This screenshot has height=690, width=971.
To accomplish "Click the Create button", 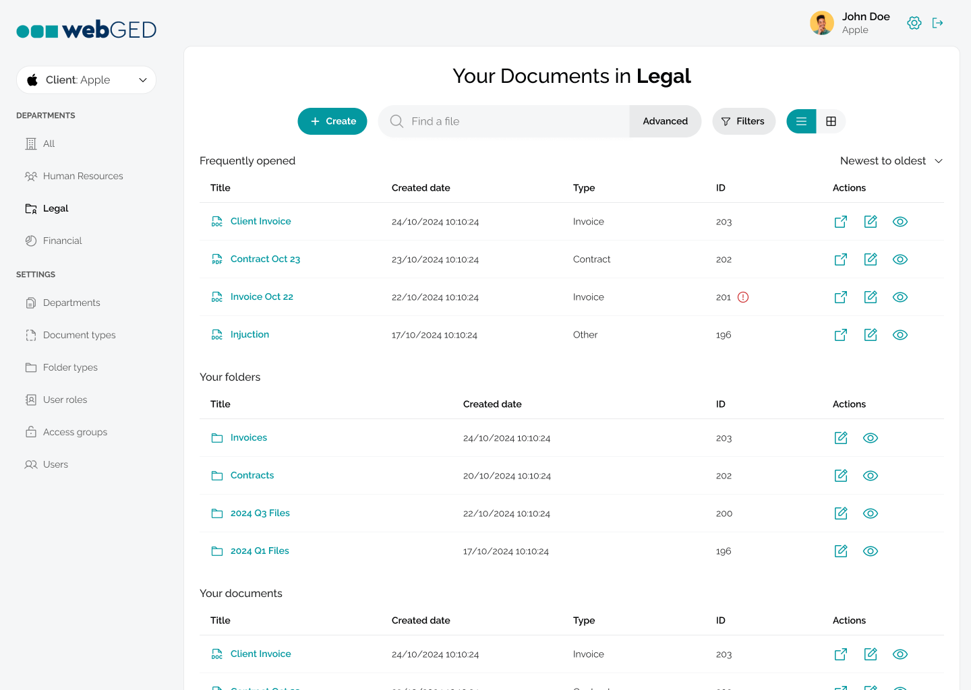I will [332, 121].
